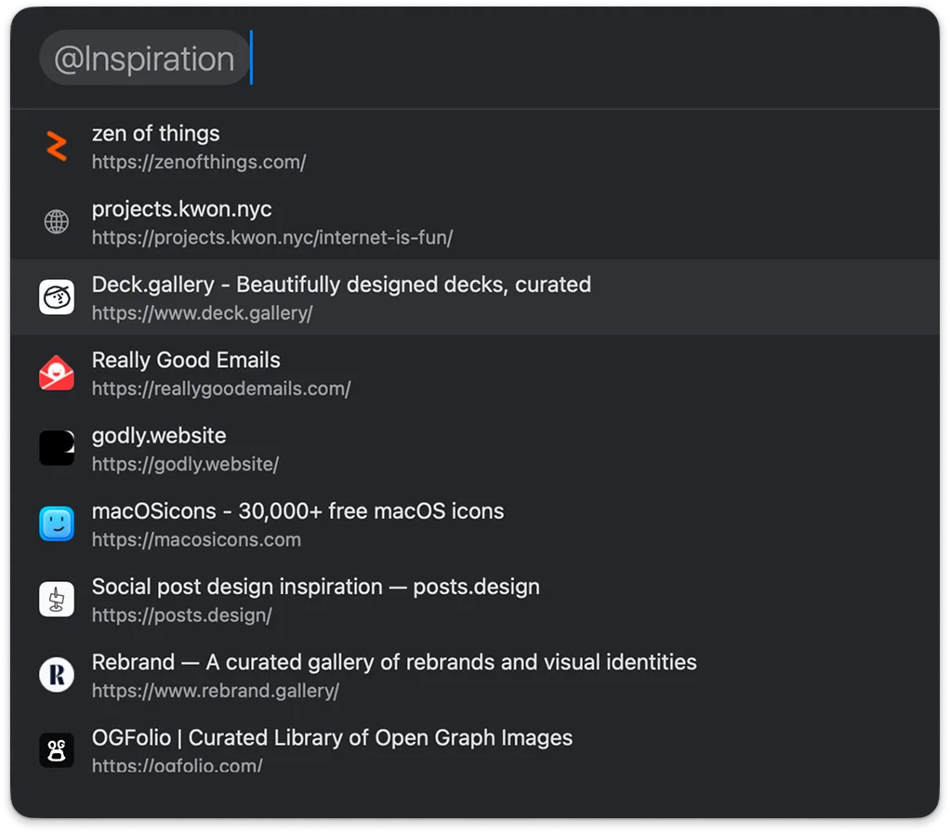Click the https://zenofthings.com/ URL
Screen dimensions: 950x833
[x=199, y=162]
